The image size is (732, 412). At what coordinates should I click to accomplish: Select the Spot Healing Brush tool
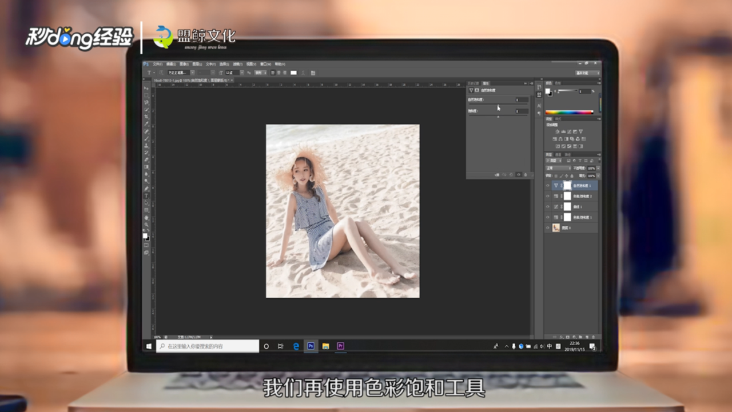[x=146, y=131]
